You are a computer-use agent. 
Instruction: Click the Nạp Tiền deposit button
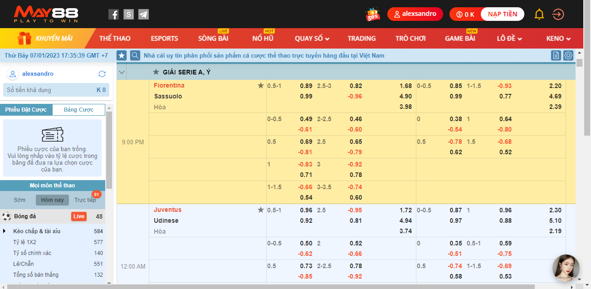pyautogui.click(x=502, y=14)
